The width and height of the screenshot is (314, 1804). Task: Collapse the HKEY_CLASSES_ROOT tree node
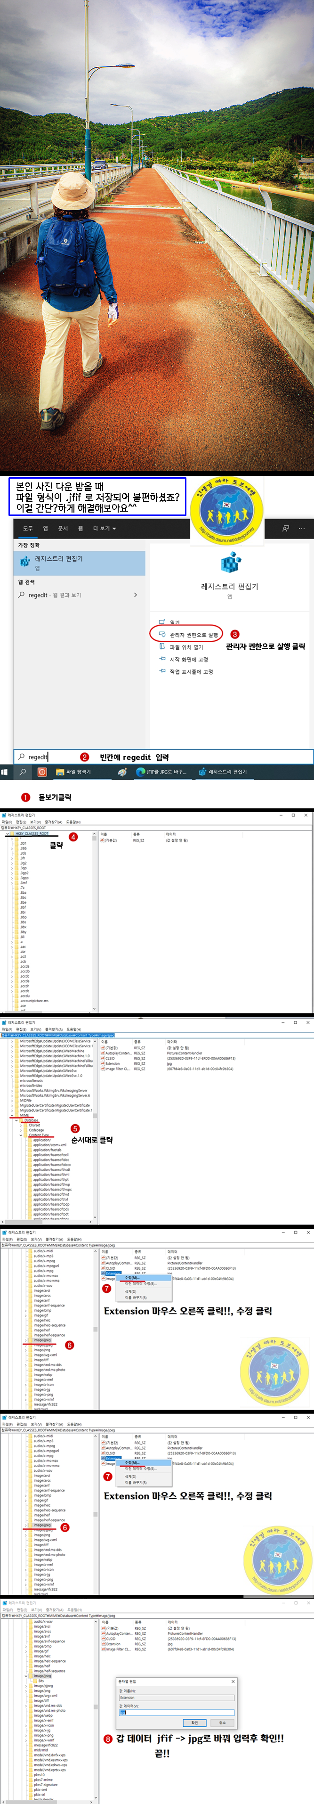[x=8, y=833]
